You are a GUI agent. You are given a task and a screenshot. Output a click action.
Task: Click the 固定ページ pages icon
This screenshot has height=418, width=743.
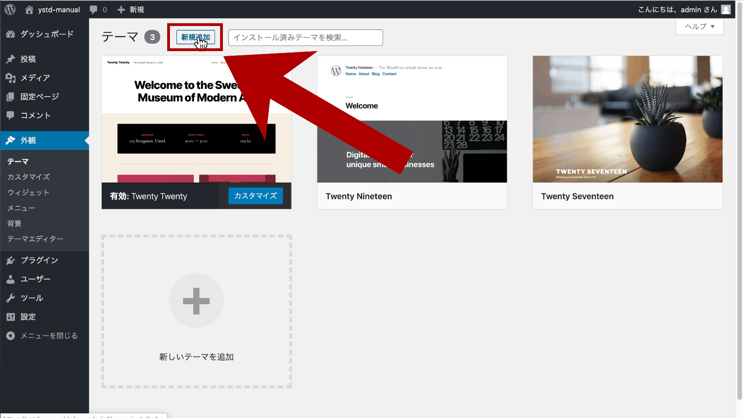point(11,97)
